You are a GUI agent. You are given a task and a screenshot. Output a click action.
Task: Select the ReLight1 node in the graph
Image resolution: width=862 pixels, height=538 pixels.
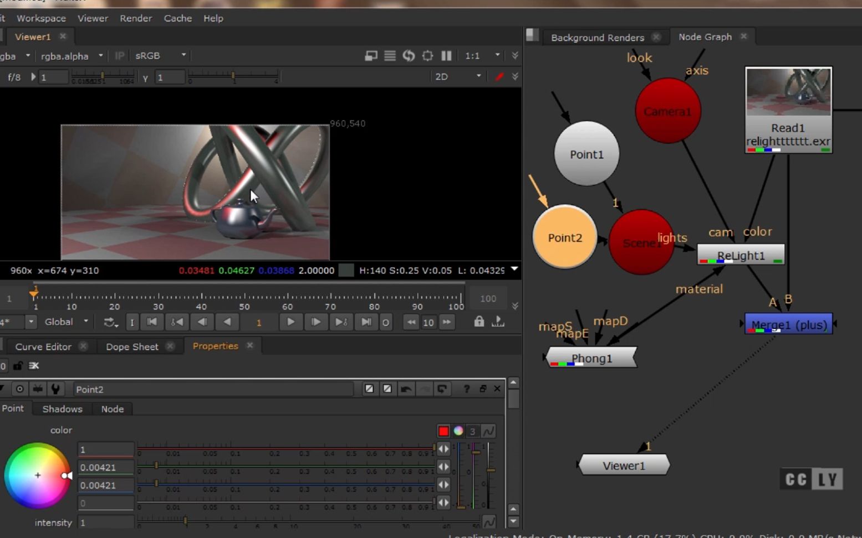[741, 255]
